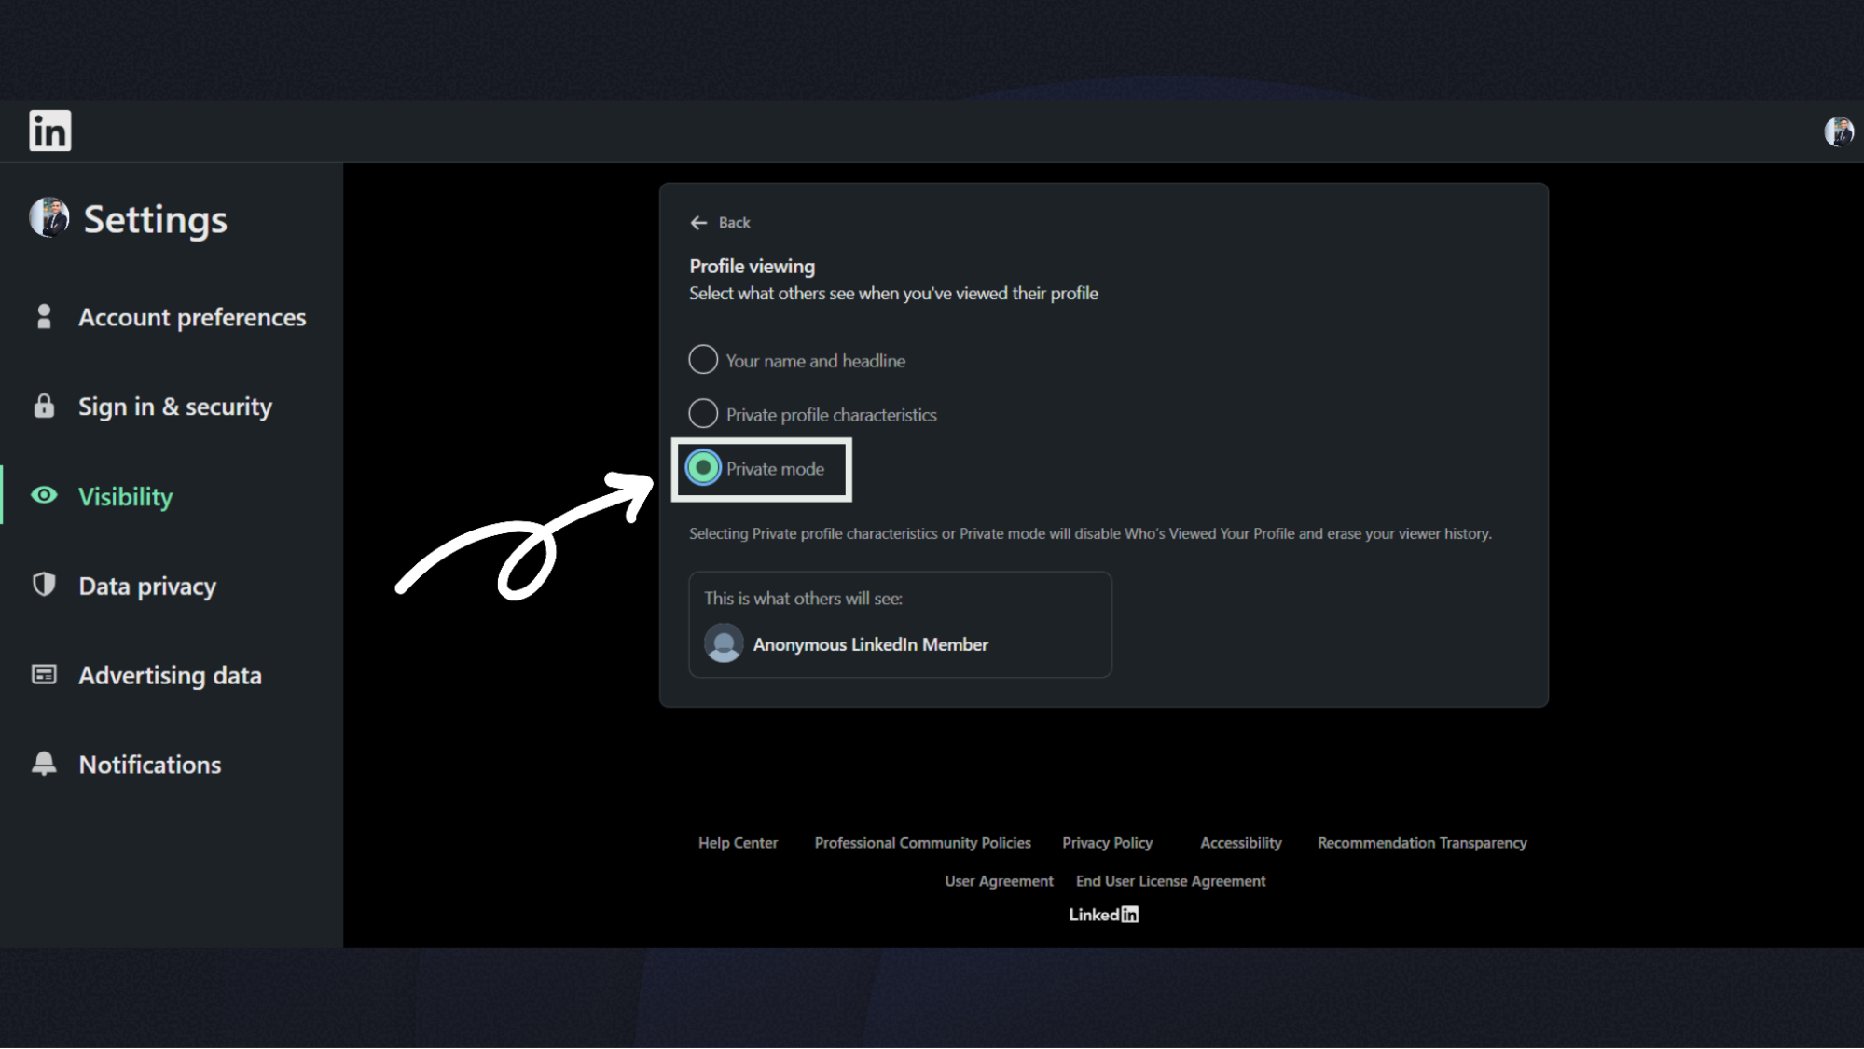The width and height of the screenshot is (1864, 1049).
Task: Select the Private mode radio button
Action: (704, 468)
